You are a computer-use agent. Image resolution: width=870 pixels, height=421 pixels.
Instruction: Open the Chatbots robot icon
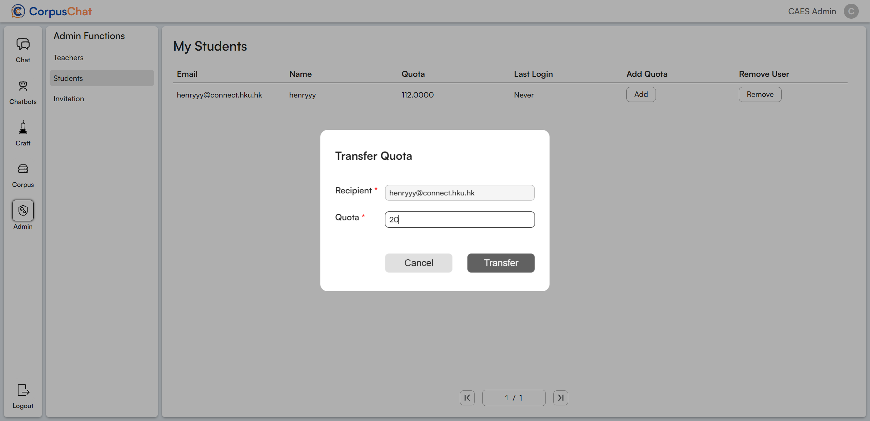pyautogui.click(x=23, y=86)
